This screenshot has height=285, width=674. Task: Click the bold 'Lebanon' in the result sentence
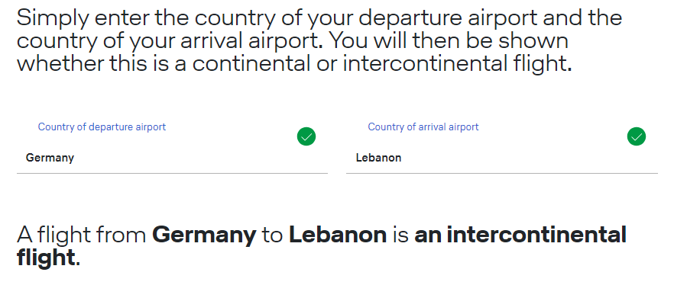point(338,235)
